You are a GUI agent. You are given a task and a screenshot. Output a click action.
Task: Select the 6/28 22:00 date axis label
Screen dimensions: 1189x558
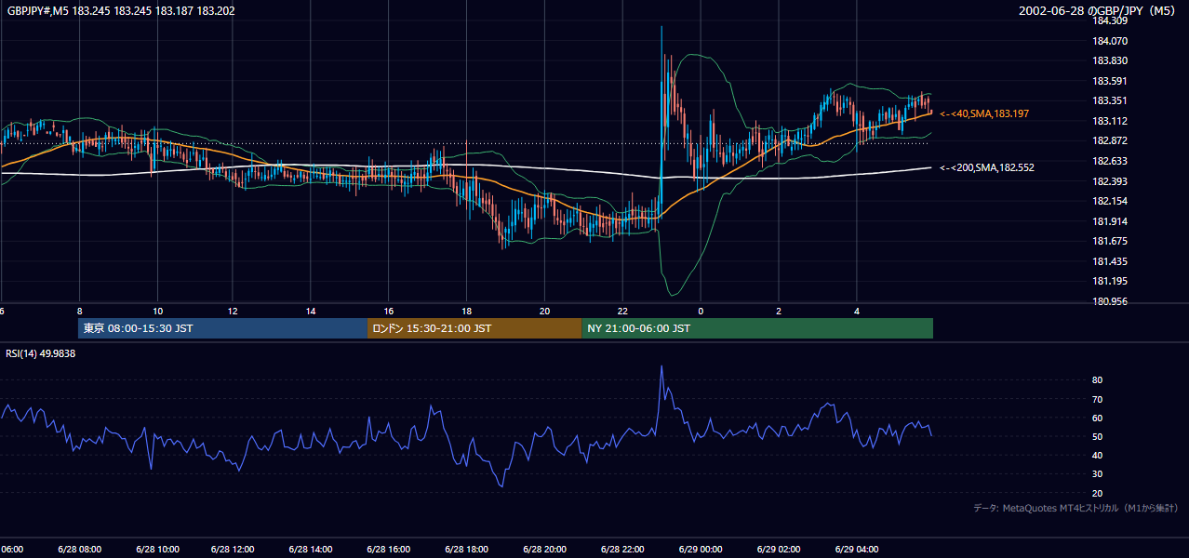click(621, 550)
